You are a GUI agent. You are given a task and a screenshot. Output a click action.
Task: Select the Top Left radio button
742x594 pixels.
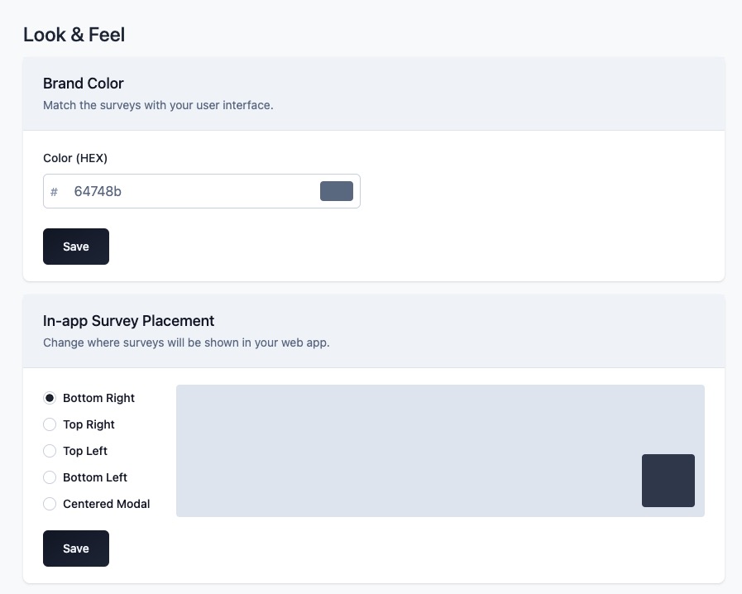(50, 451)
